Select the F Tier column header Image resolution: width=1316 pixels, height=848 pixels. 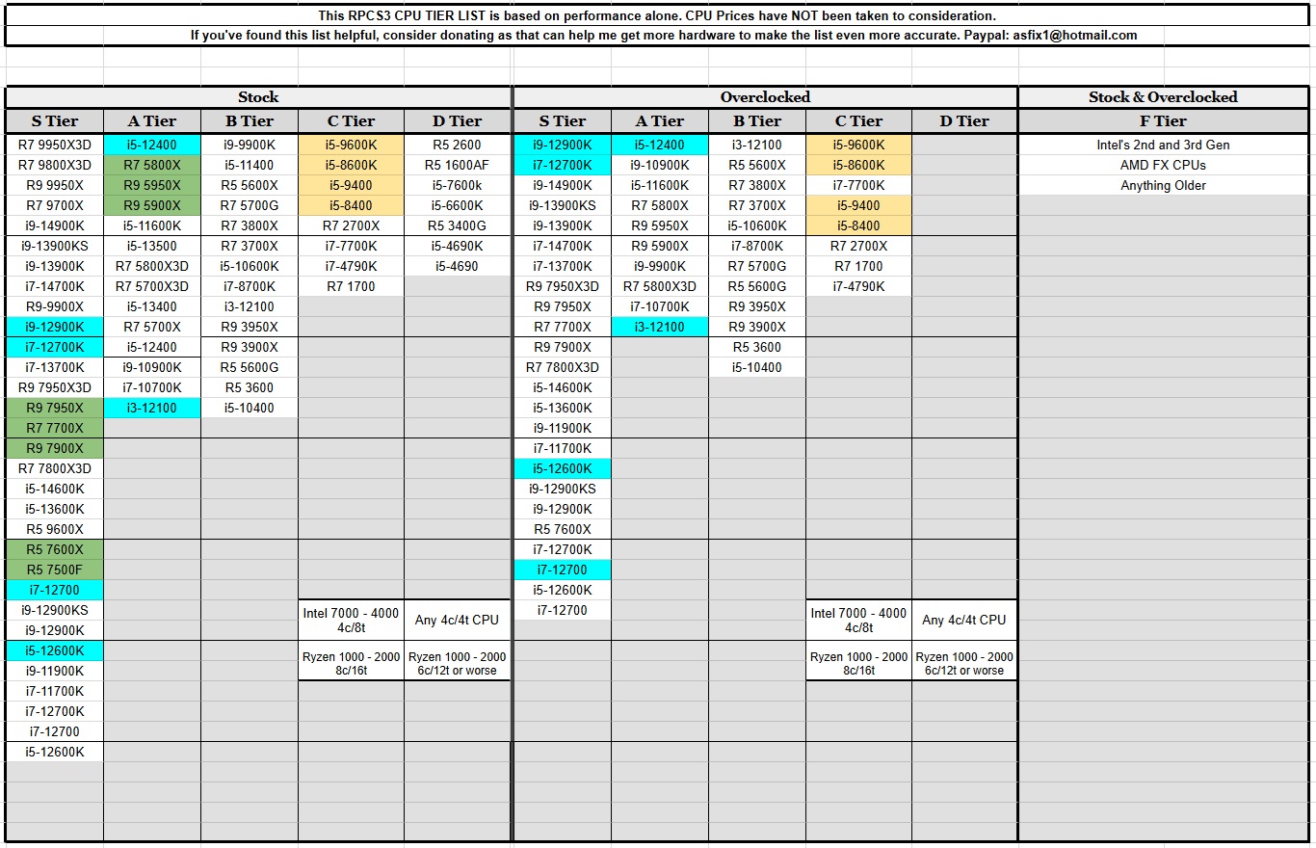[1163, 121]
